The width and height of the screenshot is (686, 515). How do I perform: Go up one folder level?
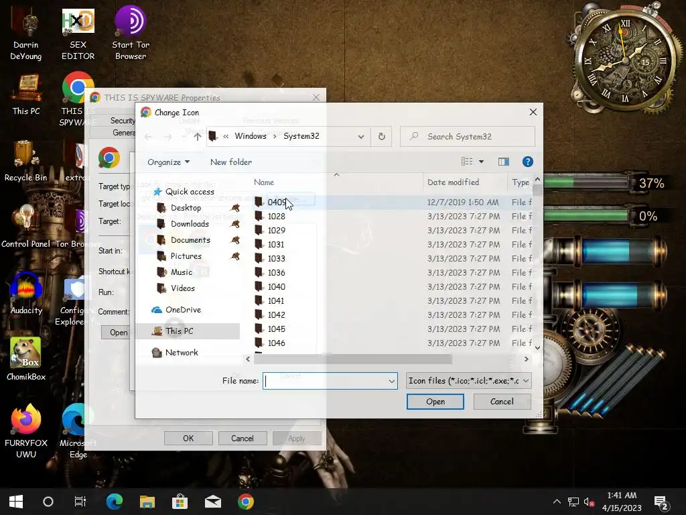[198, 137]
